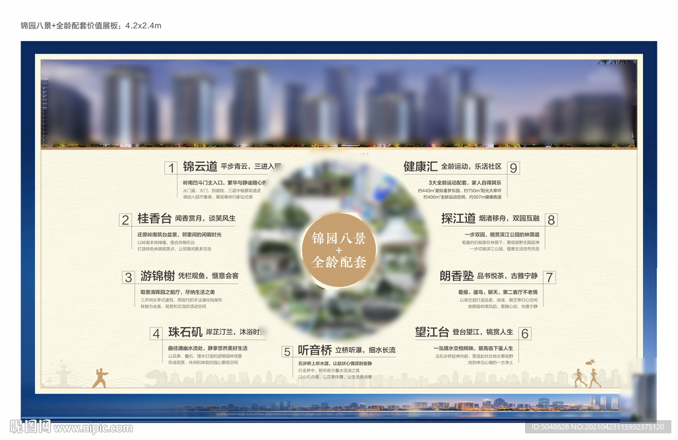
Task: Click the blurred high-rise skyline banner image
Action: coord(338,104)
